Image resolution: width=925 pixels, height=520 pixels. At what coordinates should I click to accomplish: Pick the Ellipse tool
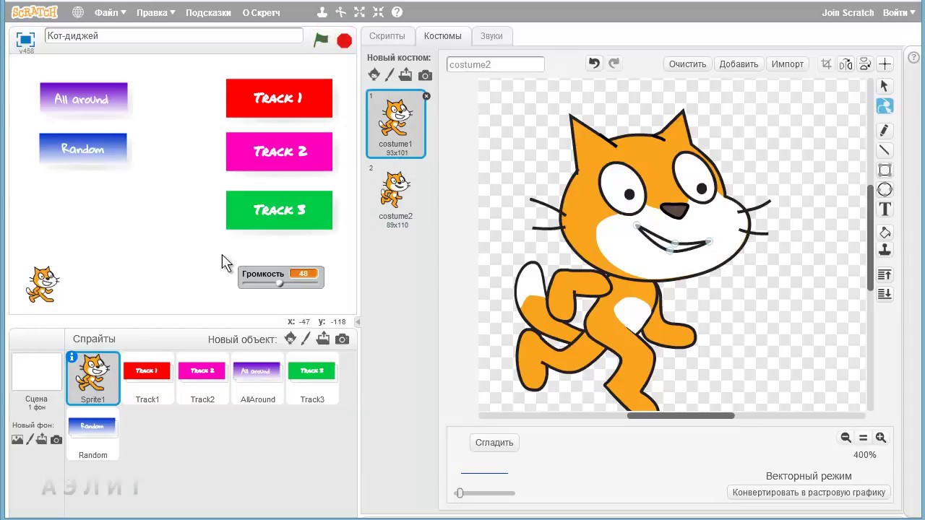(885, 190)
